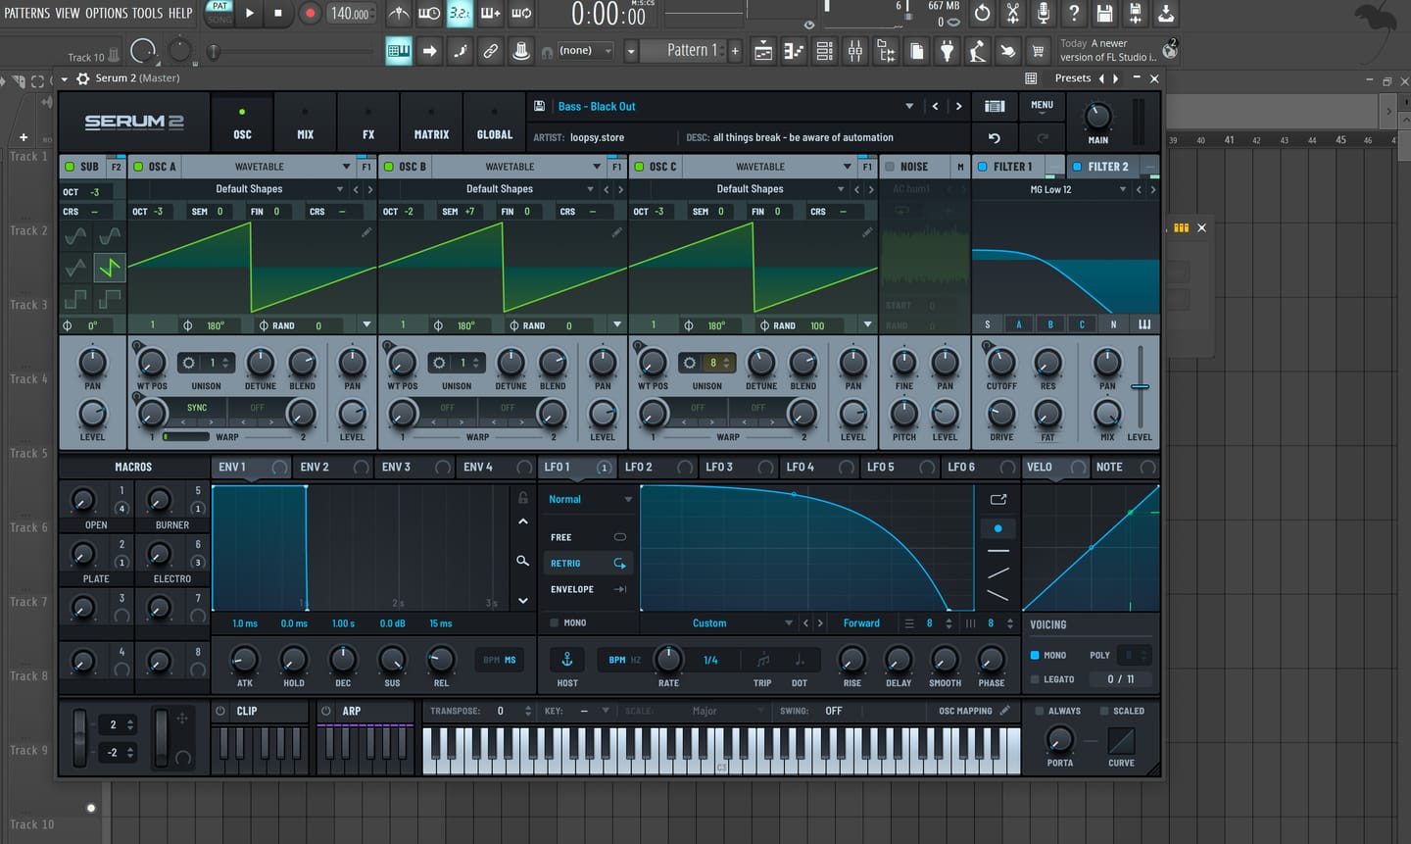Enable the NOISE oscillator
This screenshot has height=844, width=1411.
coord(890,167)
